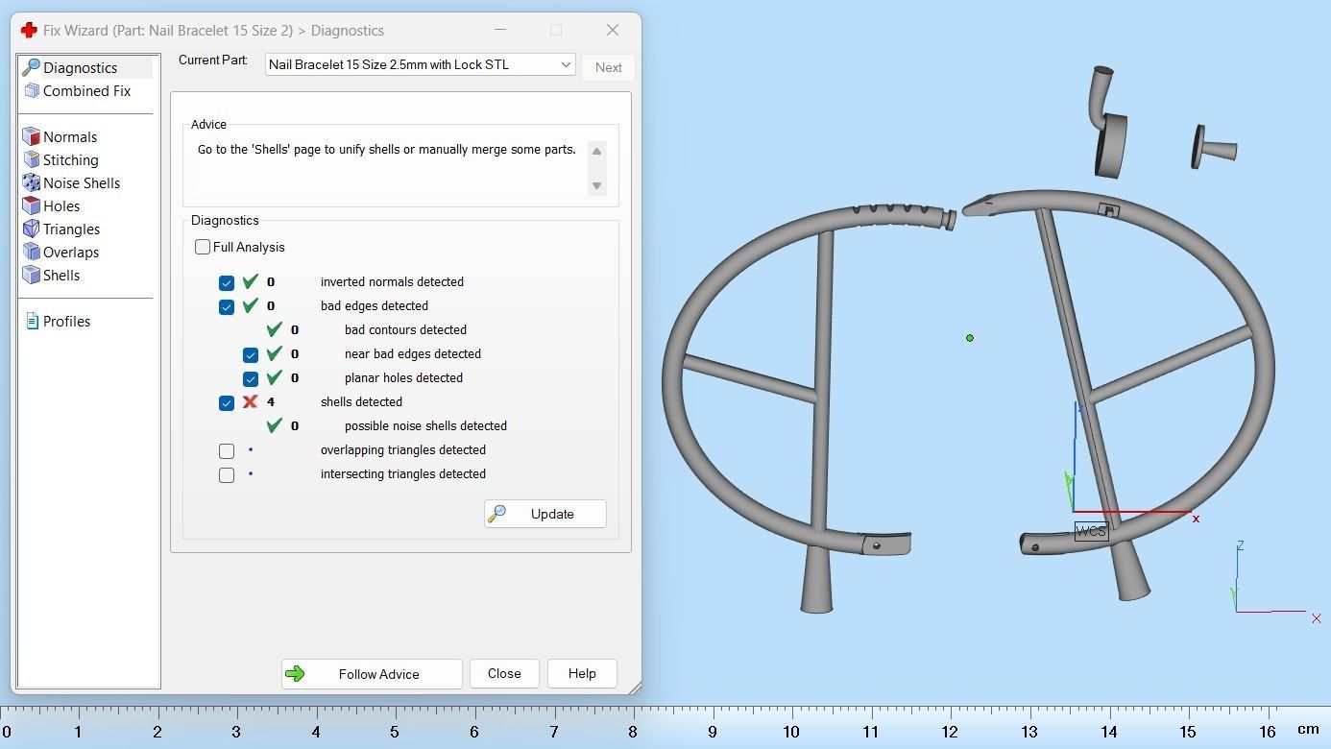The image size is (1331, 749).
Task: Click the small pin part in viewport
Action: point(1215,148)
